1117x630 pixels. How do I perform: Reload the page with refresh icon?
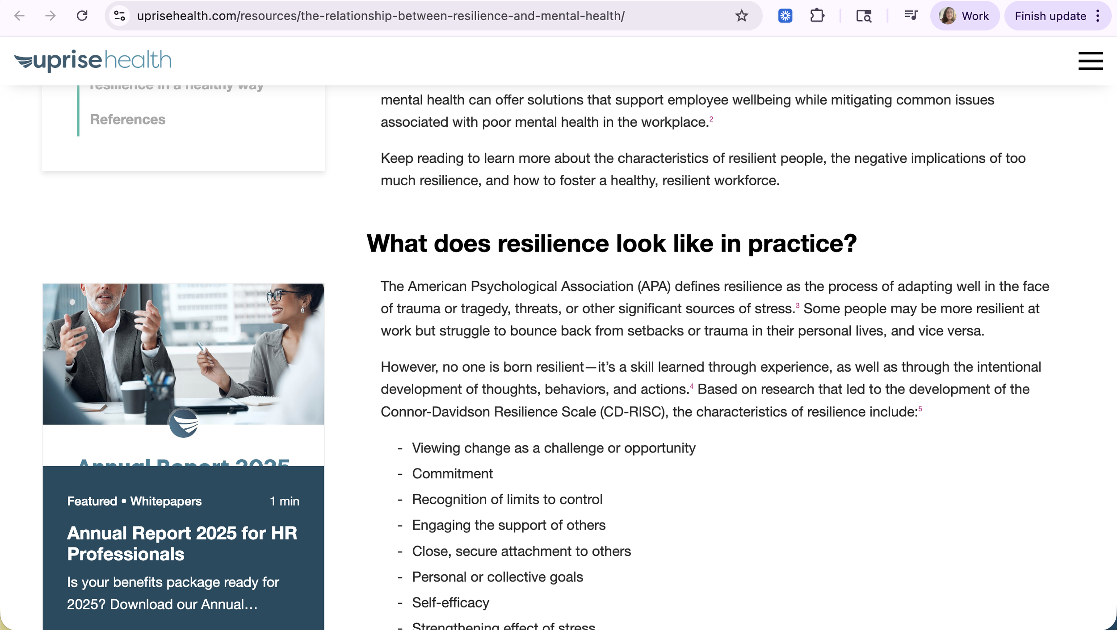point(82,16)
